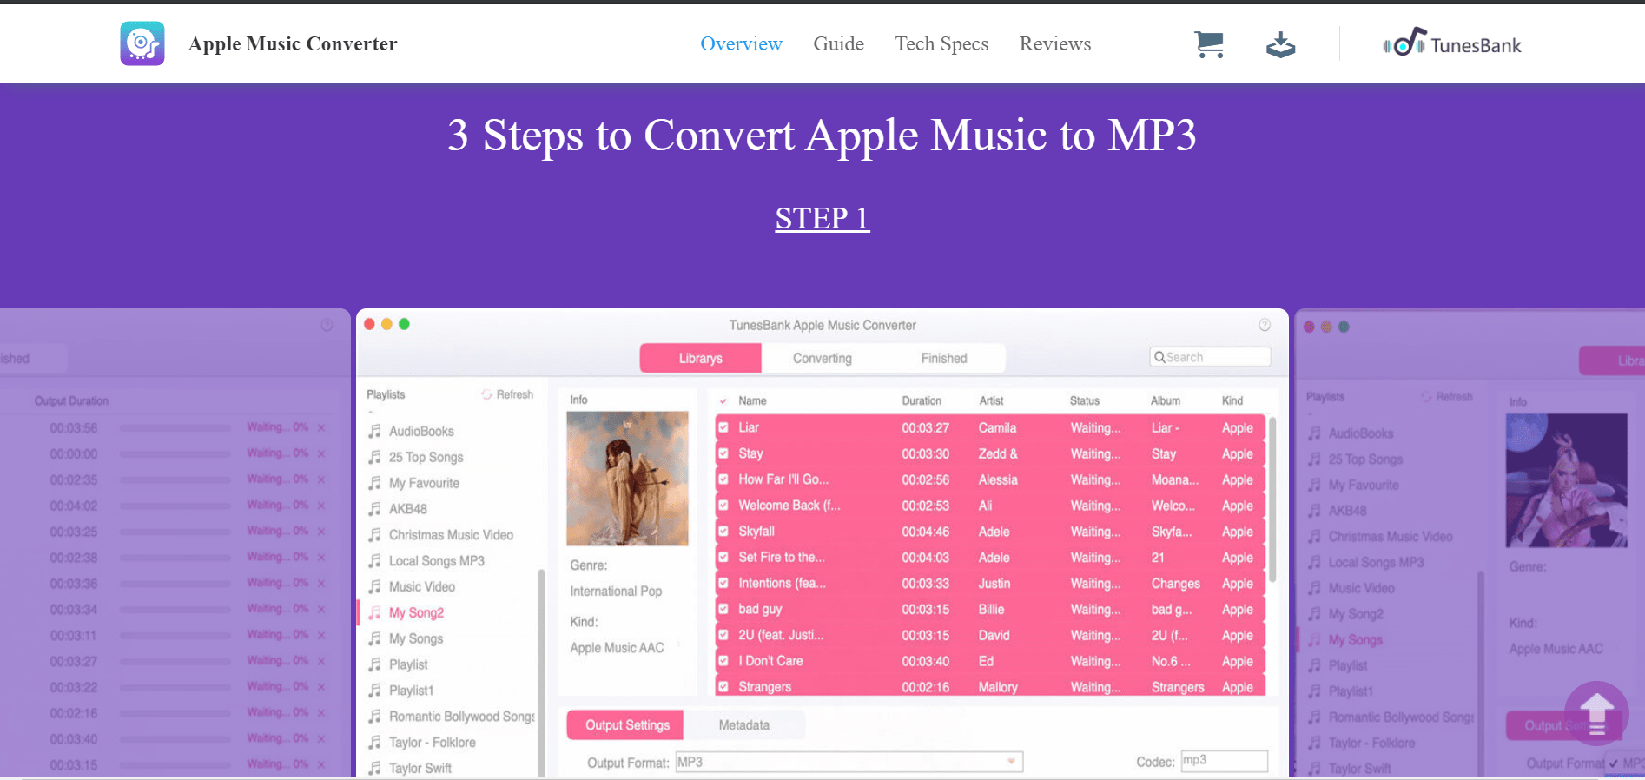
Task: Select the Strangers song row
Action: coord(990,687)
